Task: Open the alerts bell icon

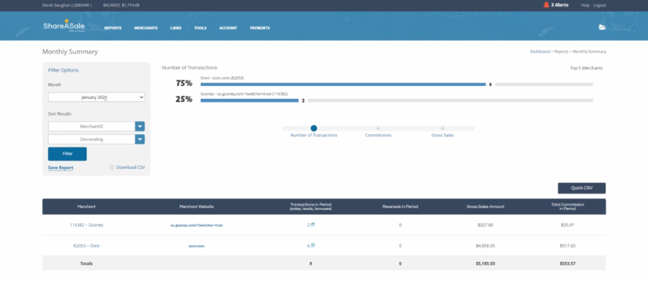Action: pyautogui.click(x=546, y=5)
